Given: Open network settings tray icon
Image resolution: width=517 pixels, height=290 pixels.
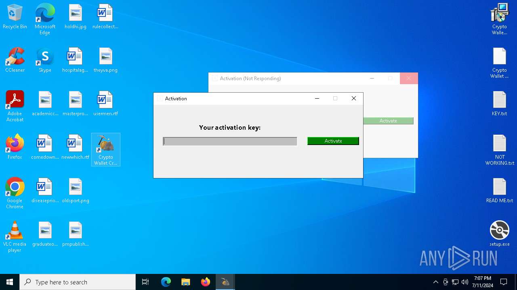Looking at the screenshot, I should [455, 282].
